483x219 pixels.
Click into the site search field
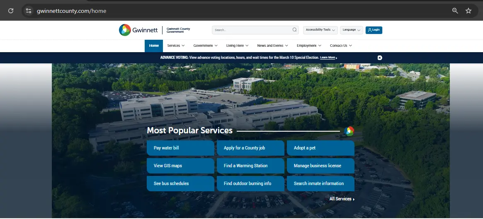252,30
